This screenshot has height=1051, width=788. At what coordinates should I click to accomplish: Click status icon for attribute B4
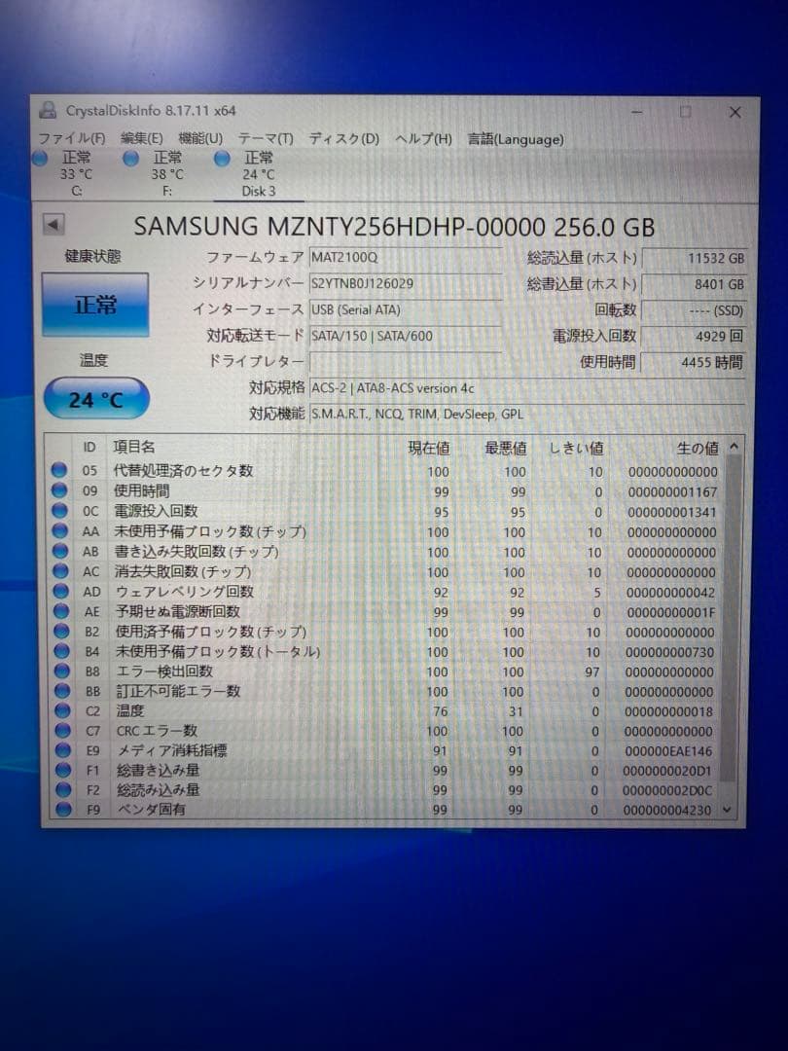point(61,651)
